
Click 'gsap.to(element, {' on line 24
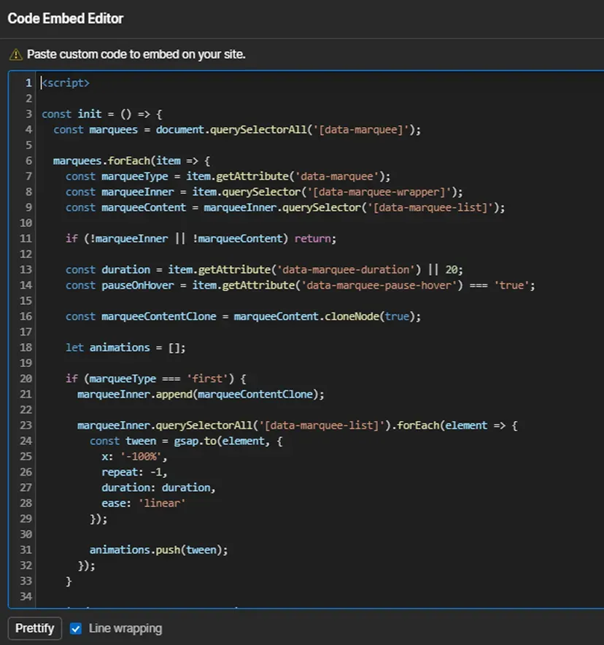pyautogui.click(x=228, y=441)
